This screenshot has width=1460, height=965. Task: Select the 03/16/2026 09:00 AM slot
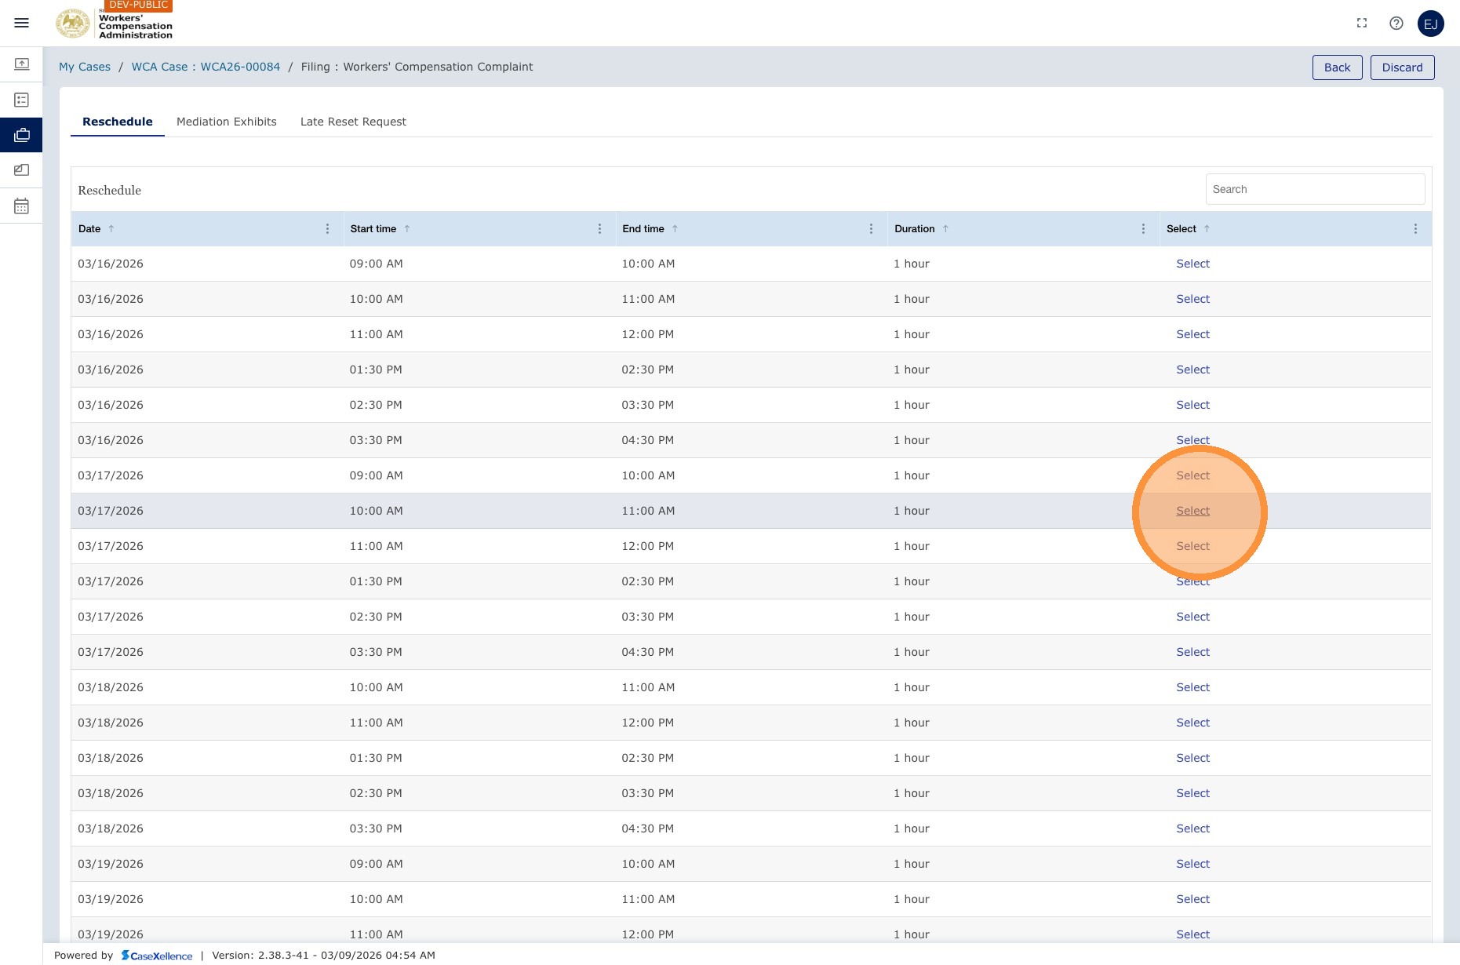(1193, 264)
